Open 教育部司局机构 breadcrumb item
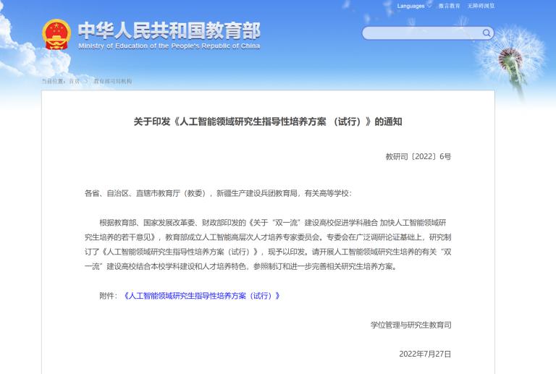This screenshot has width=556, height=374. (113, 81)
